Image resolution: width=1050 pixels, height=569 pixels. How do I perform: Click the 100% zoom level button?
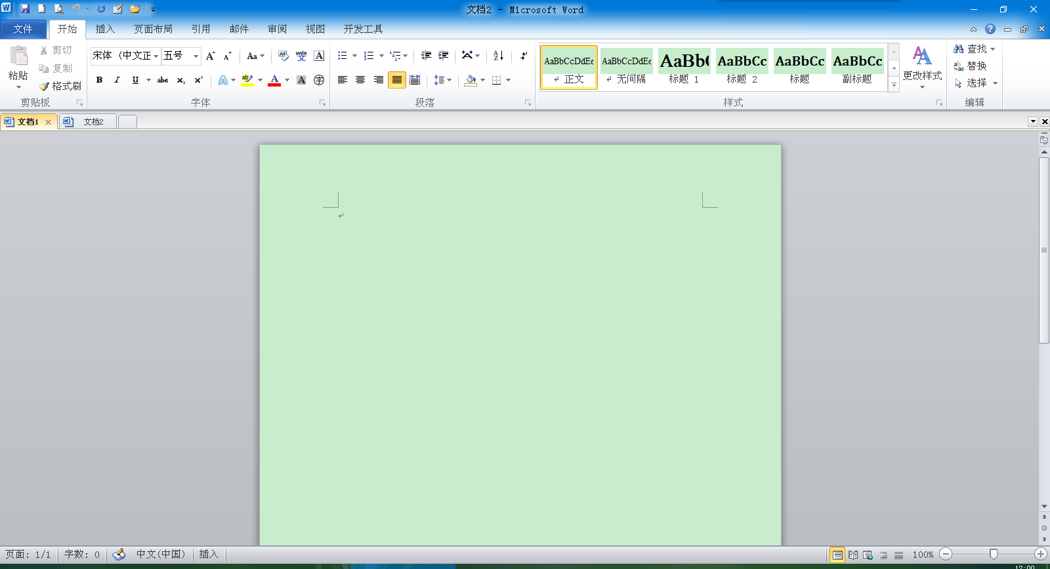[x=923, y=555]
